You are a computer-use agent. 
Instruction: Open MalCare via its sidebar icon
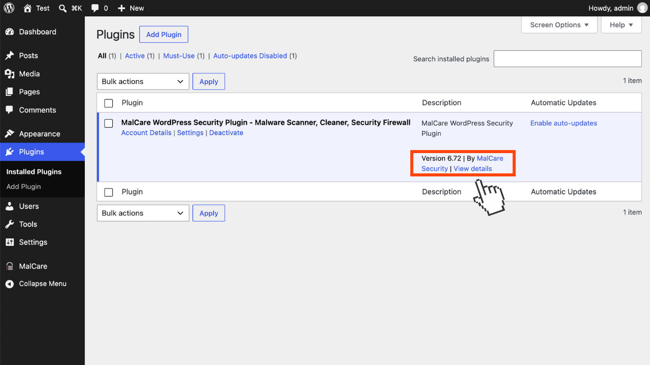point(10,266)
